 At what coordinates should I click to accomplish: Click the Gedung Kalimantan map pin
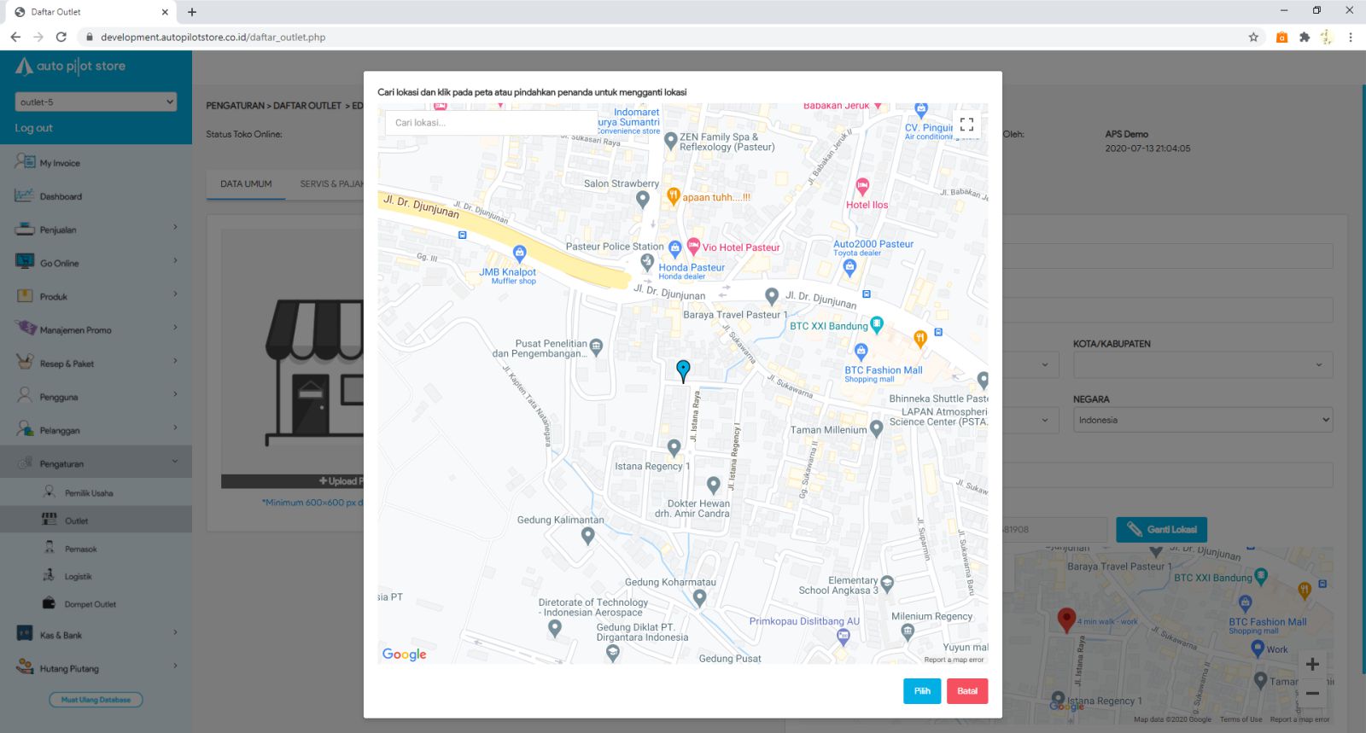tap(587, 536)
